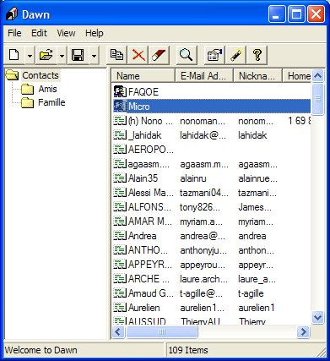Click the Open folder toolbar icon

pyautogui.click(x=46, y=55)
